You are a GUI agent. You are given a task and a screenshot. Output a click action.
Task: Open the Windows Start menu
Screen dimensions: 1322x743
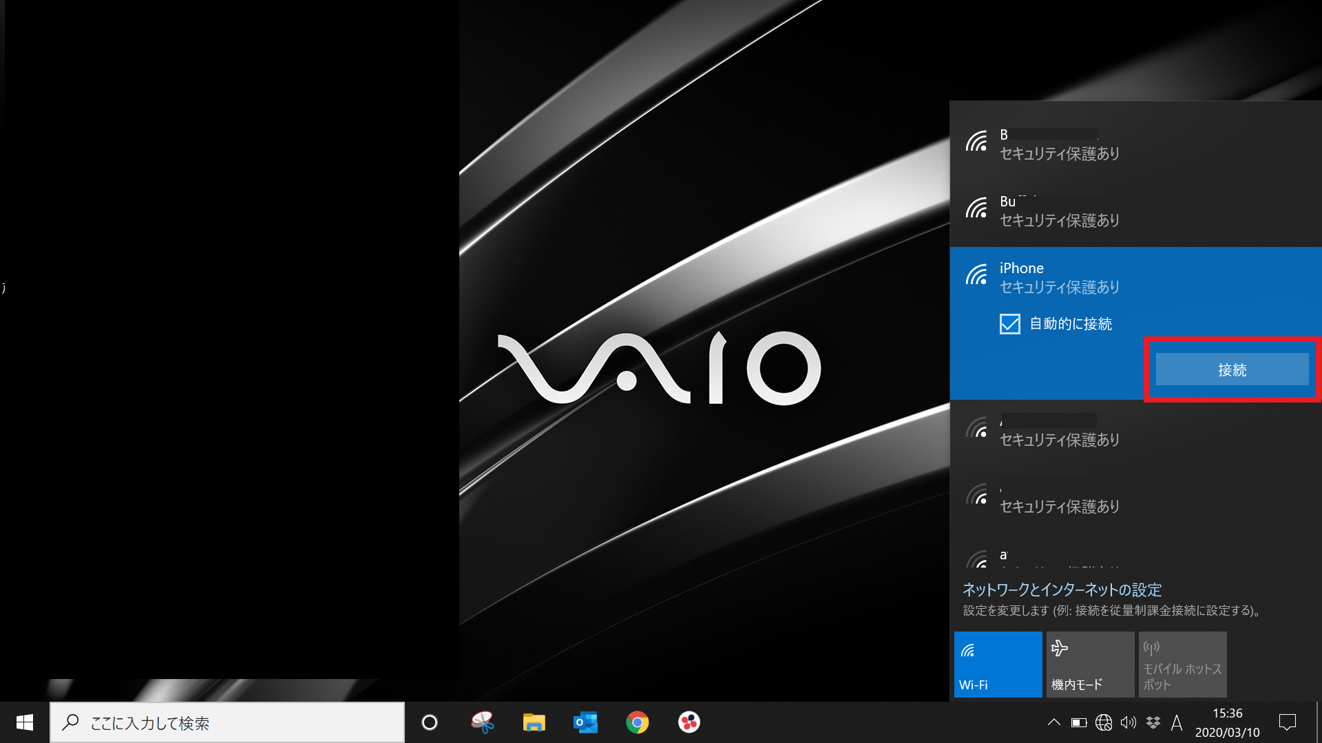[x=25, y=722]
